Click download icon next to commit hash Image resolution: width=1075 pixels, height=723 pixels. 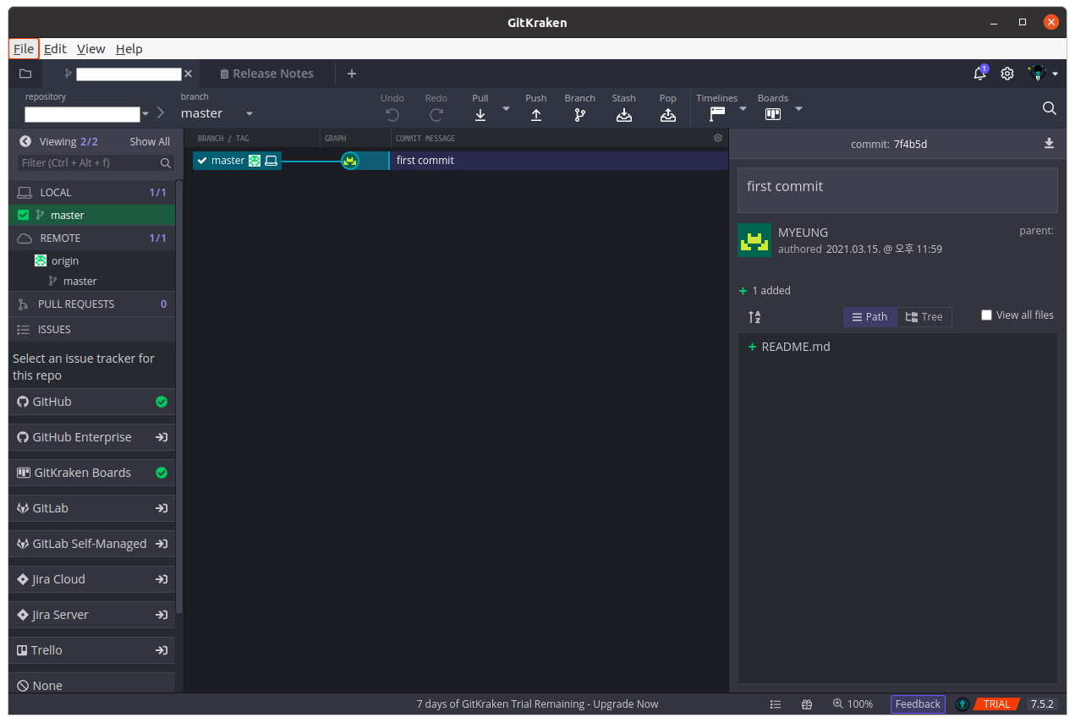1050,144
